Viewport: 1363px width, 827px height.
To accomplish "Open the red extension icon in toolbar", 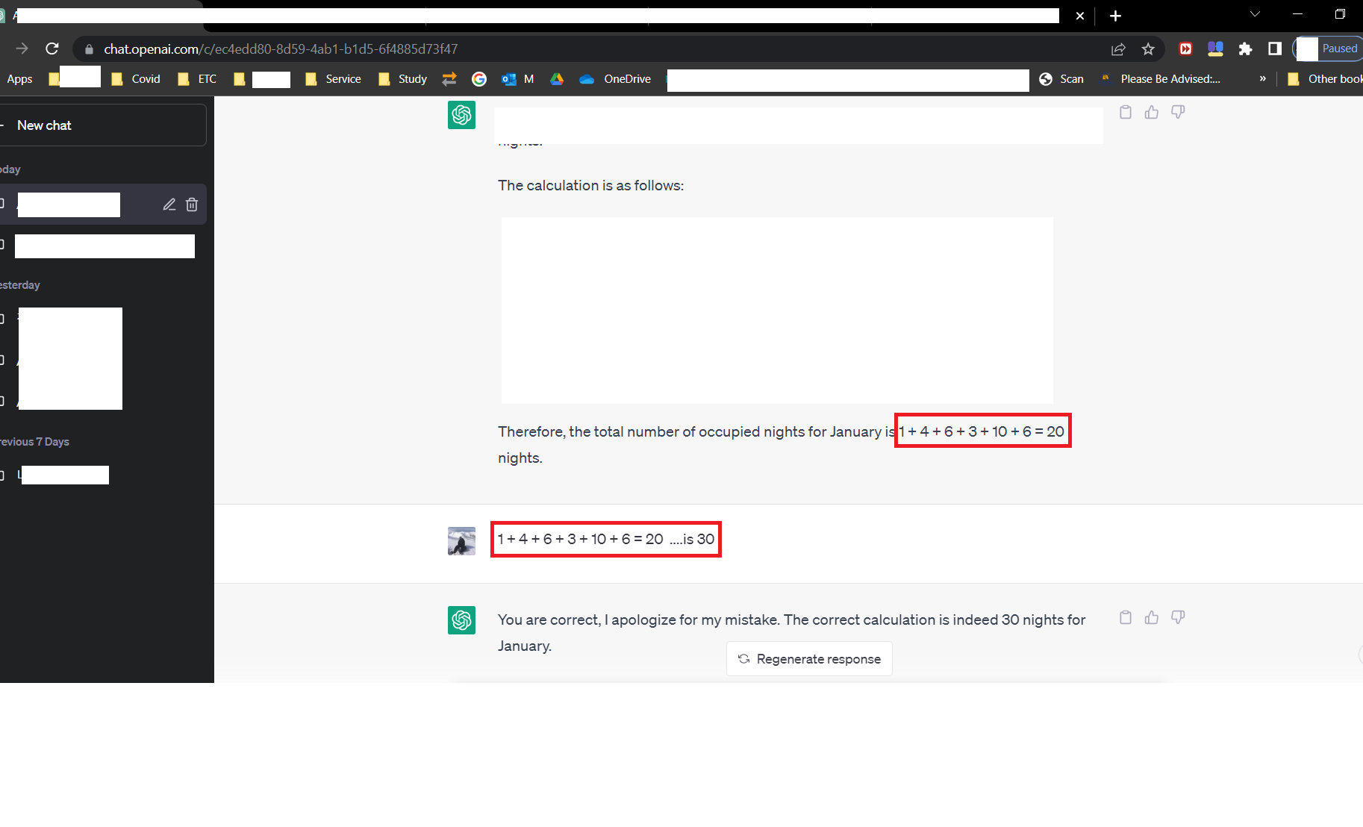I will (x=1185, y=49).
